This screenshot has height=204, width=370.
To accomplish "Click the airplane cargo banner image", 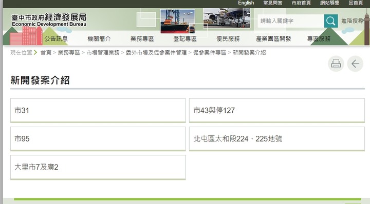I will [x=227, y=18].
